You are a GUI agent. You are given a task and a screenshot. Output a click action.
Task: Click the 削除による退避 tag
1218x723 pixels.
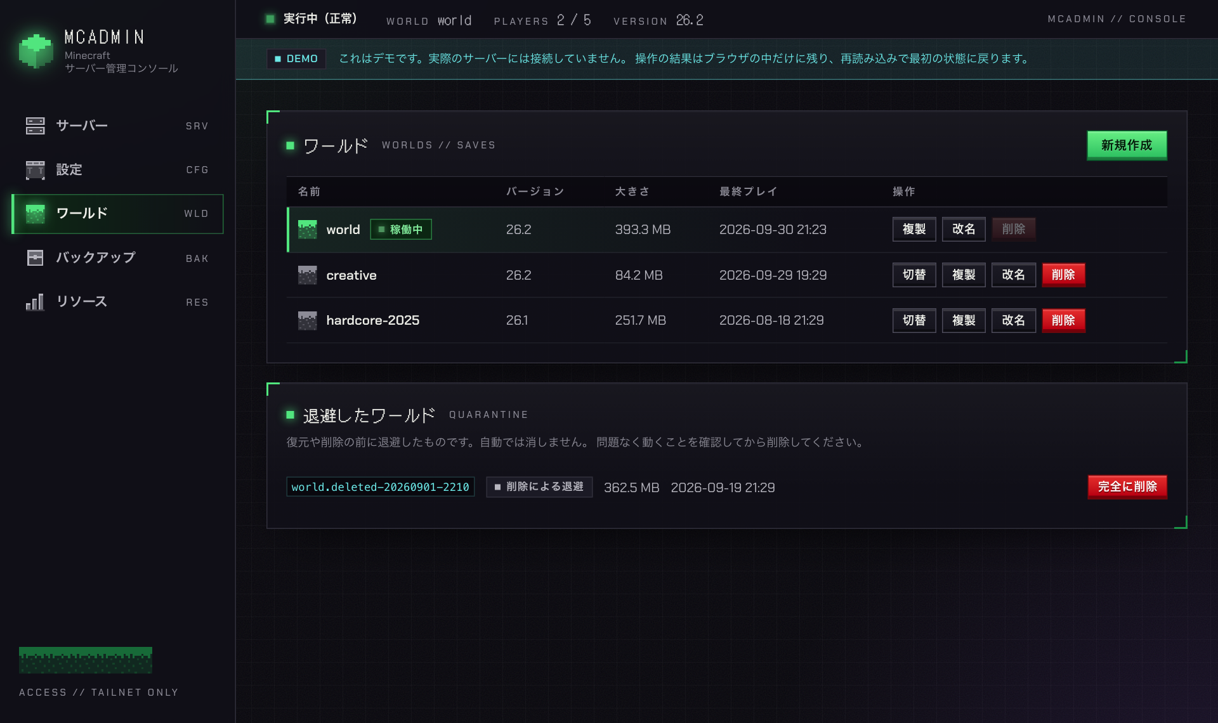pyautogui.click(x=539, y=487)
